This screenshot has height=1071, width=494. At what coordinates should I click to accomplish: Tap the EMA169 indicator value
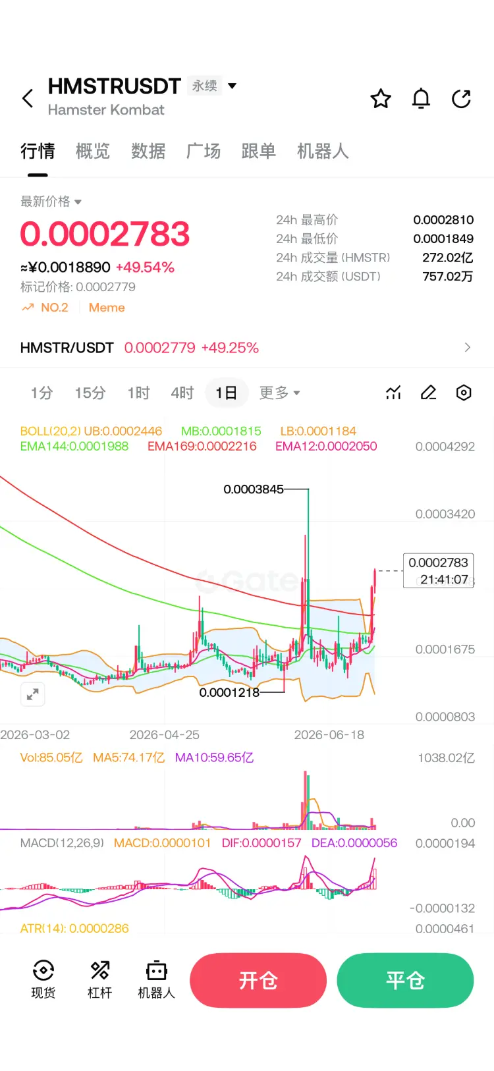(x=202, y=446)
